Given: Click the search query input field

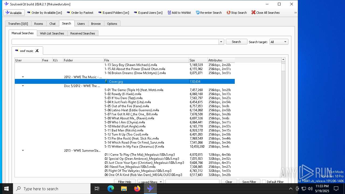Looking at the screenshot, I should tap(115, 42).
